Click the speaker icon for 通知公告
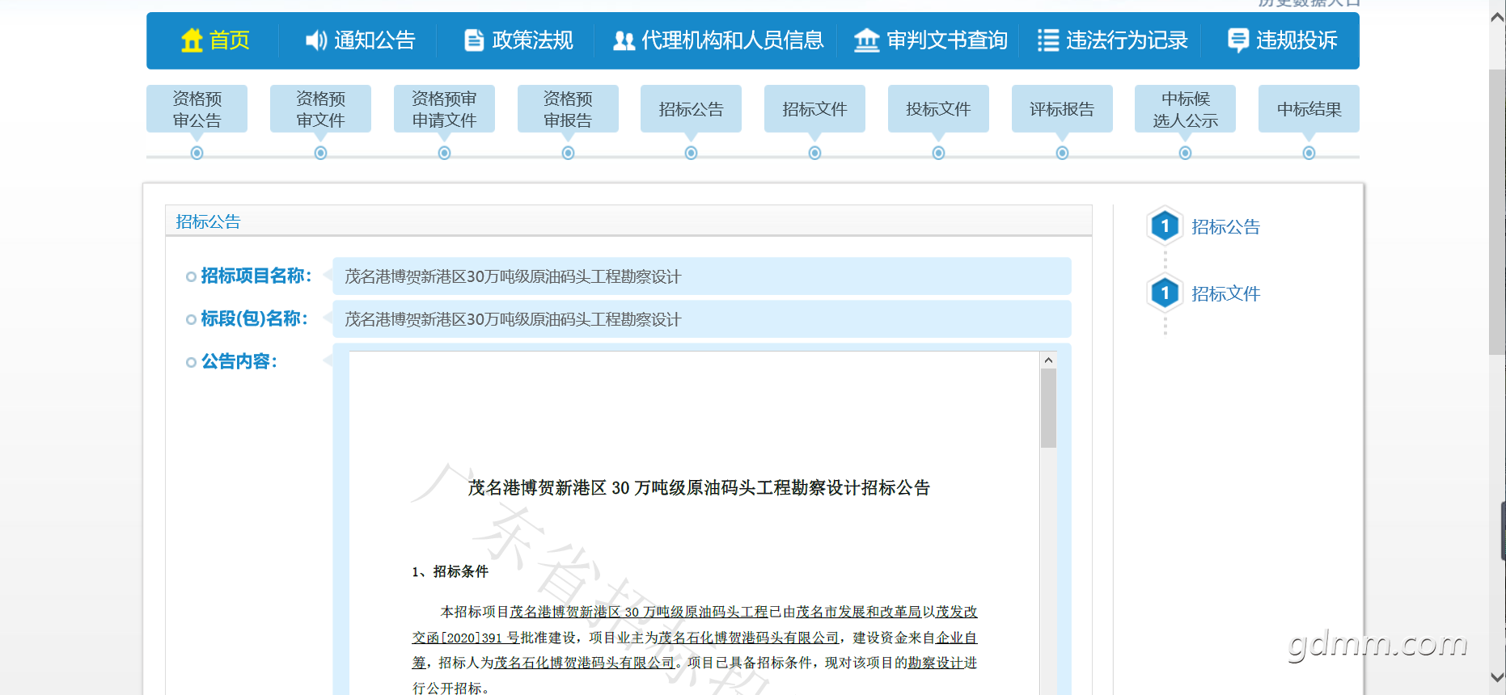1506x695 pixels. 315,40
